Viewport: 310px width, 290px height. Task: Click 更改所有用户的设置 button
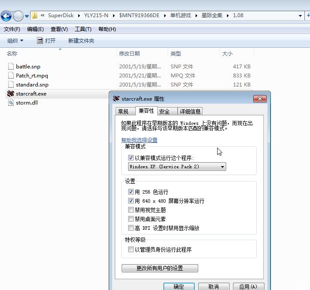tap(160, 268)
